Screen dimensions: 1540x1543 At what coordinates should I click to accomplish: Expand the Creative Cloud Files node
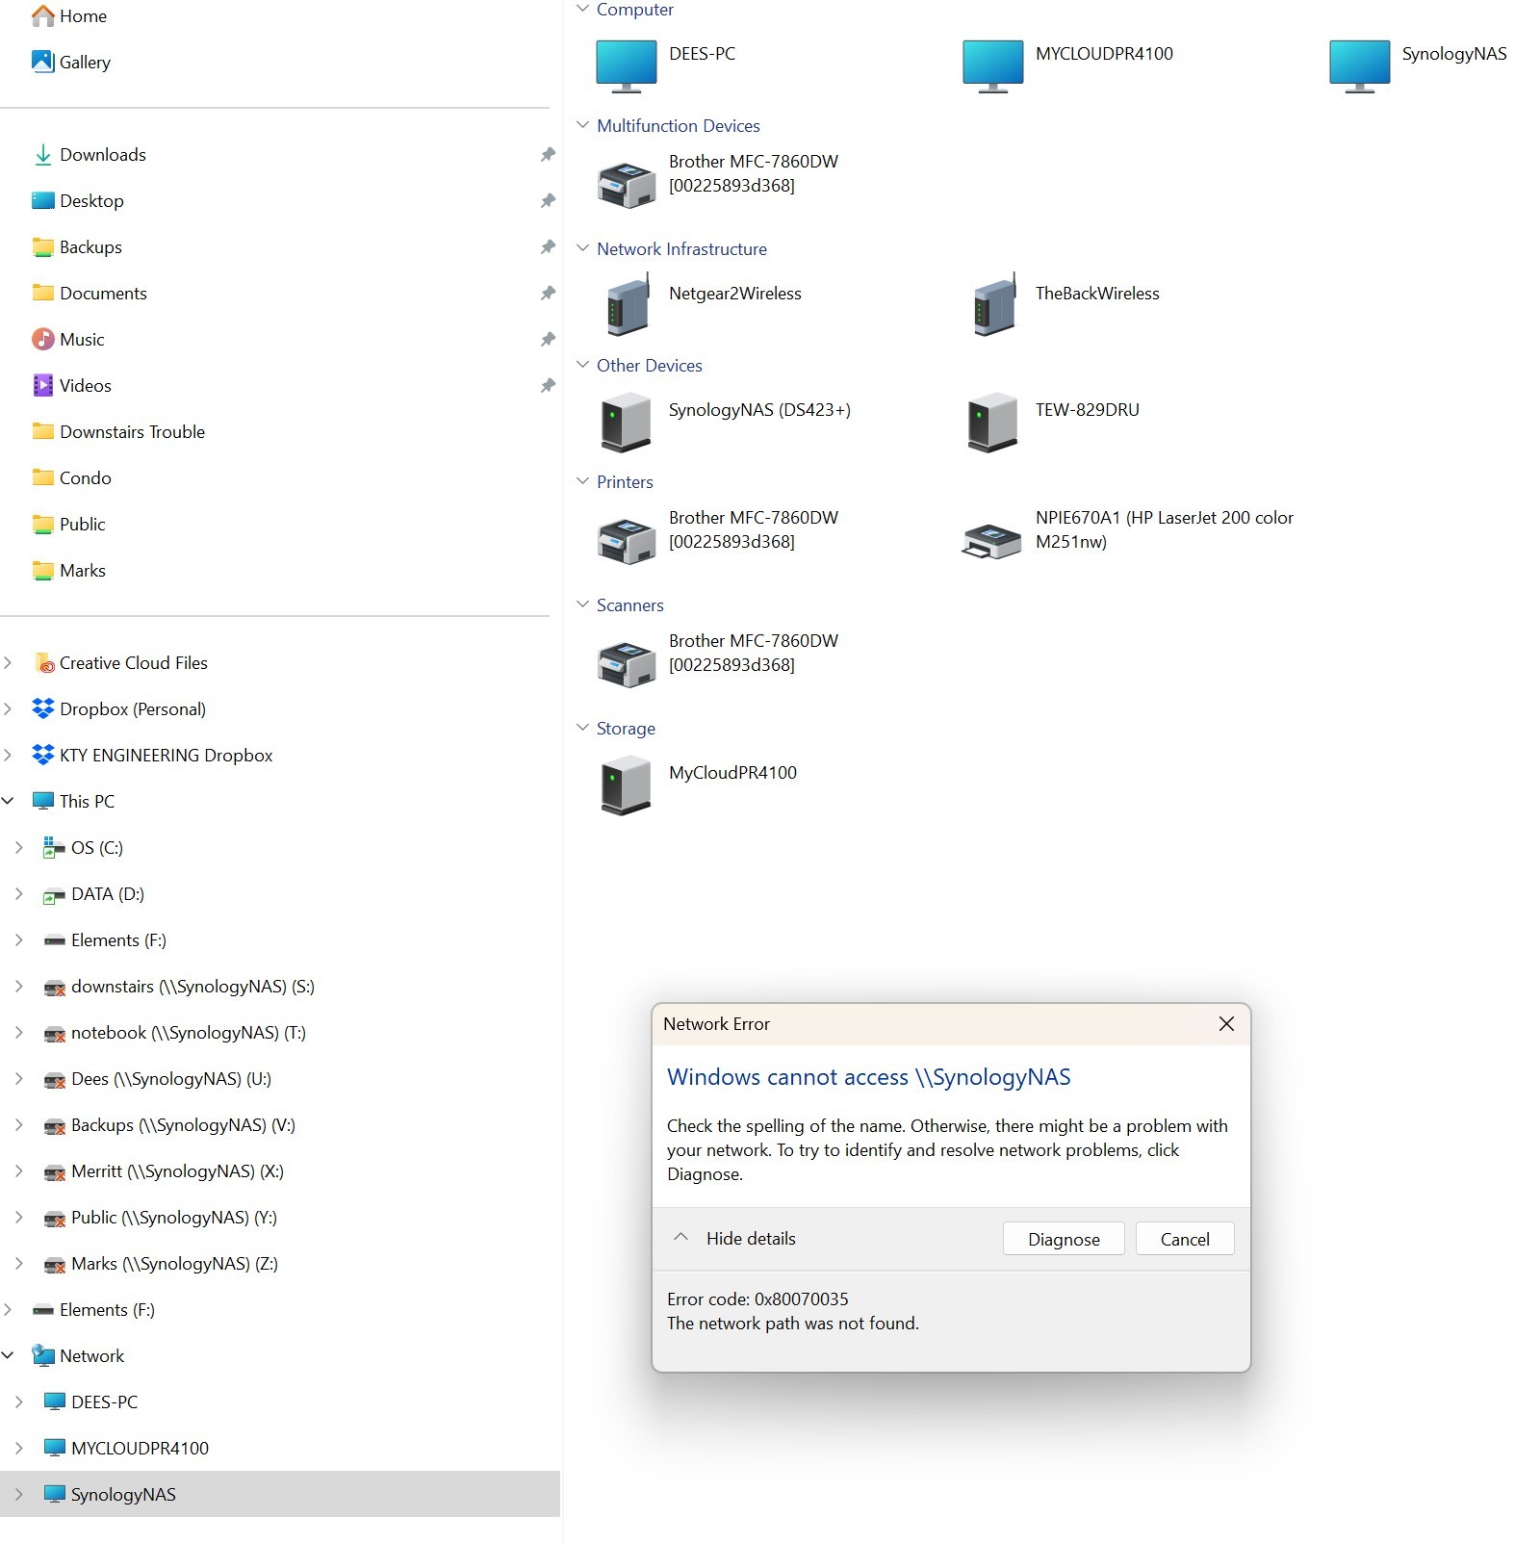(8, 662)
